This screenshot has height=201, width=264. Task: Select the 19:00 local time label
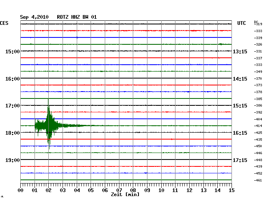pos(13,160)
